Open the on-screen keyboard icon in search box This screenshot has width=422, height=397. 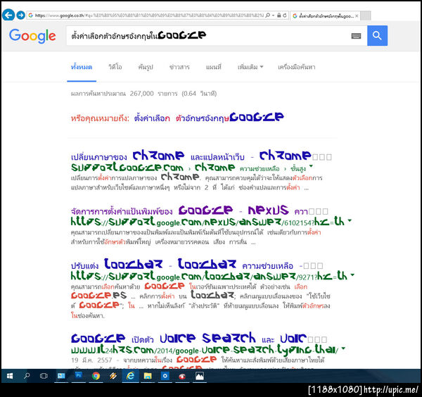pyautogui.click(x=356, y=36)
